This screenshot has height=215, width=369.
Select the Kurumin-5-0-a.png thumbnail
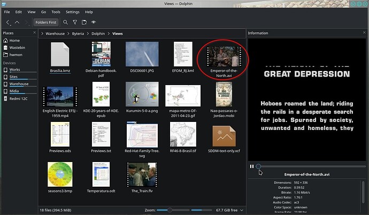coord(142,94)
